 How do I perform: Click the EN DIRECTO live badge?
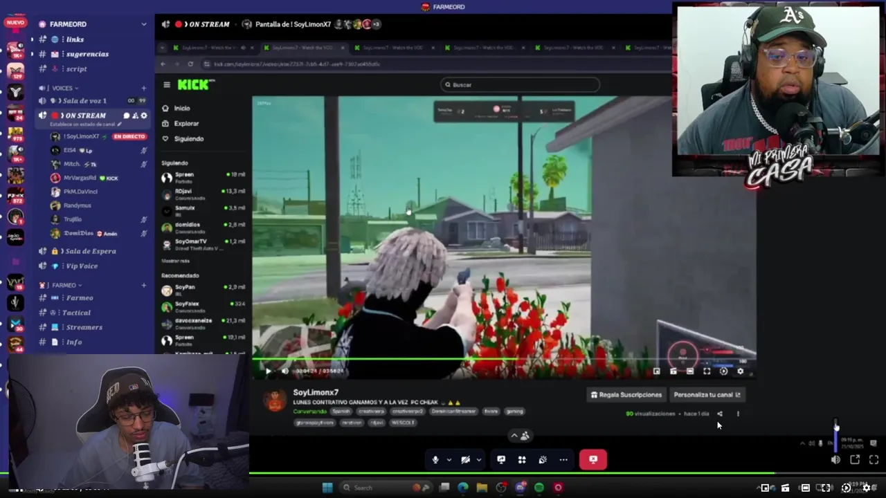[x=129, y=136]
